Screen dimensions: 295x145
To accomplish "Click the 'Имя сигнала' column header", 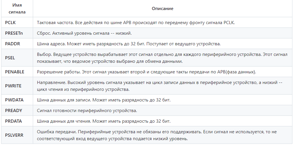I will pos(17,9).
